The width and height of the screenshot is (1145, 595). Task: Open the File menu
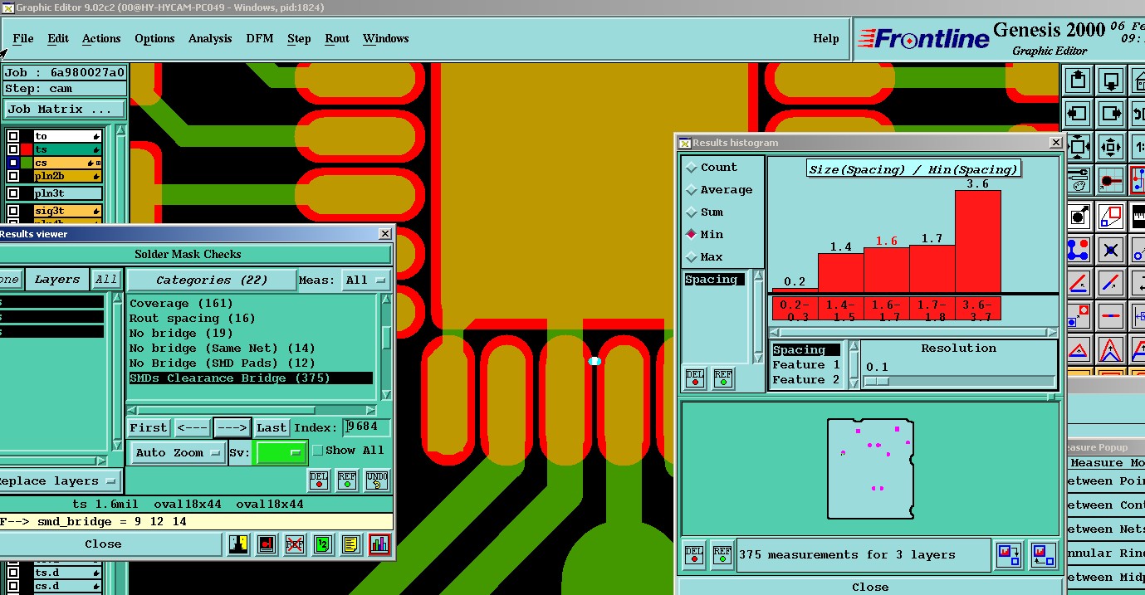point(23,38)
